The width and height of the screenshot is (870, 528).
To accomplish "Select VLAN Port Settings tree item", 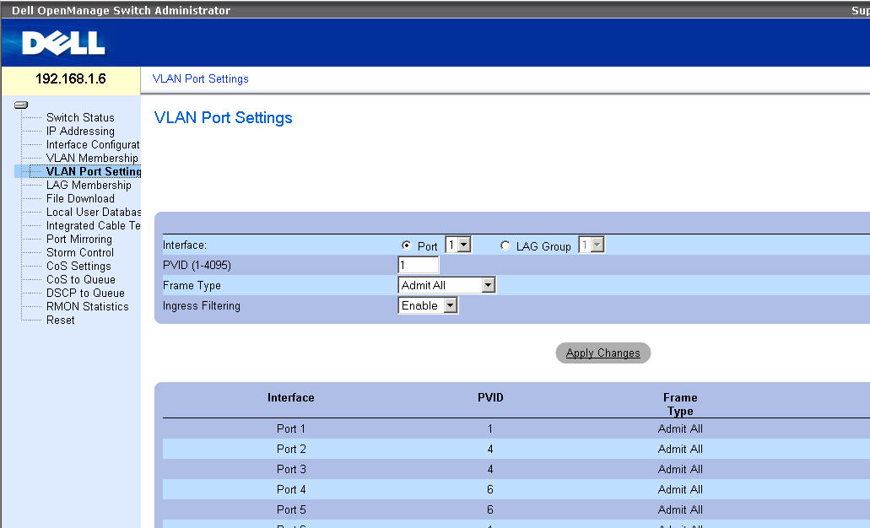I will (x=93, y=171).
